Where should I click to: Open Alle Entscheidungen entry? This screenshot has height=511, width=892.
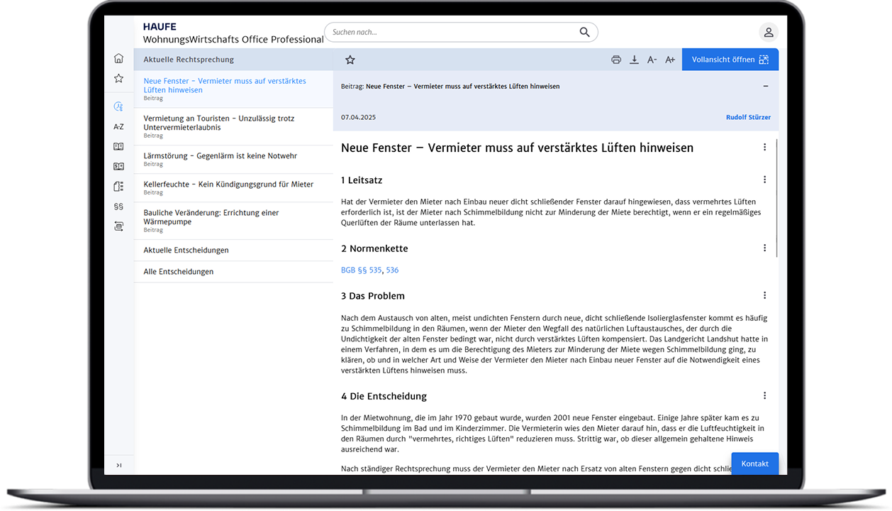(233, 271)
